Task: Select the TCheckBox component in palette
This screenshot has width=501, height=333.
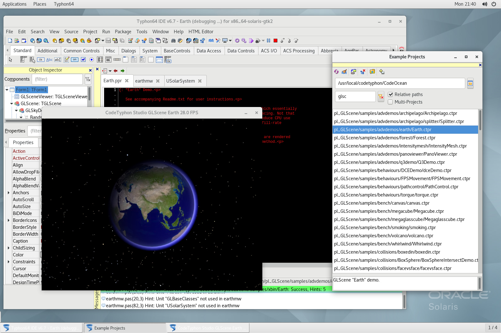Action: tap(83, 60)
